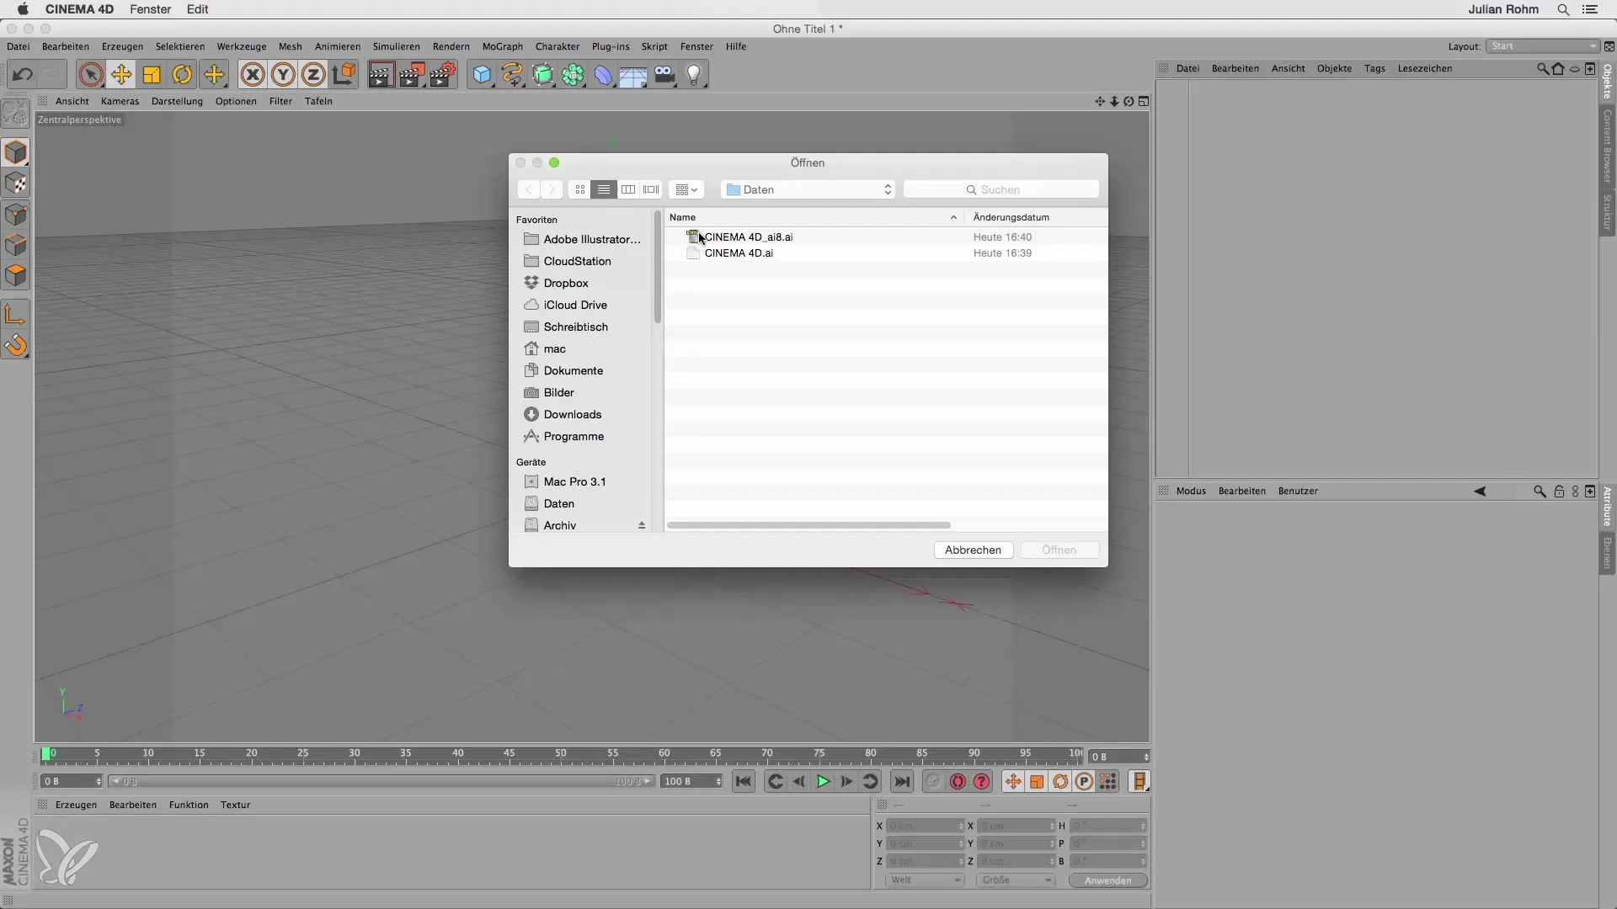The width and height of the screenshot is (1617, 909).
Task: Select the Live Selection tool
Action: click(91, 74)
